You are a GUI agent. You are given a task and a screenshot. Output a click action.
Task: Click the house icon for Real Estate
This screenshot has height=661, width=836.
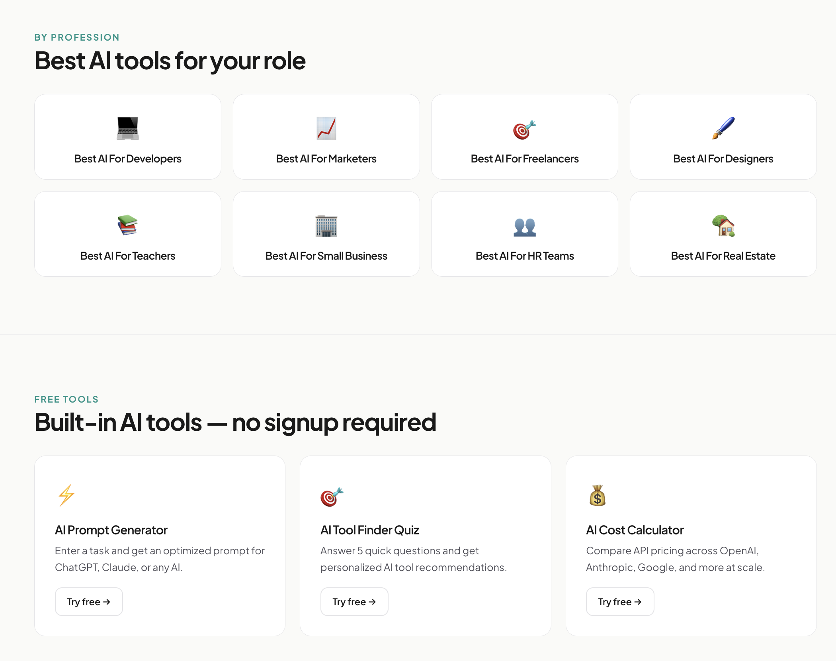pyautogui.click(x=723, y=225)
